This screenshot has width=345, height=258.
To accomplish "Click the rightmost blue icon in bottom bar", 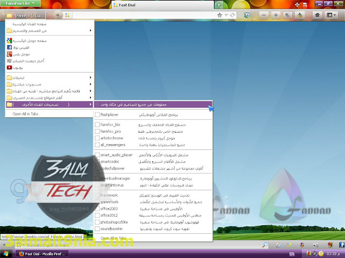I will [x=342, y=245].
